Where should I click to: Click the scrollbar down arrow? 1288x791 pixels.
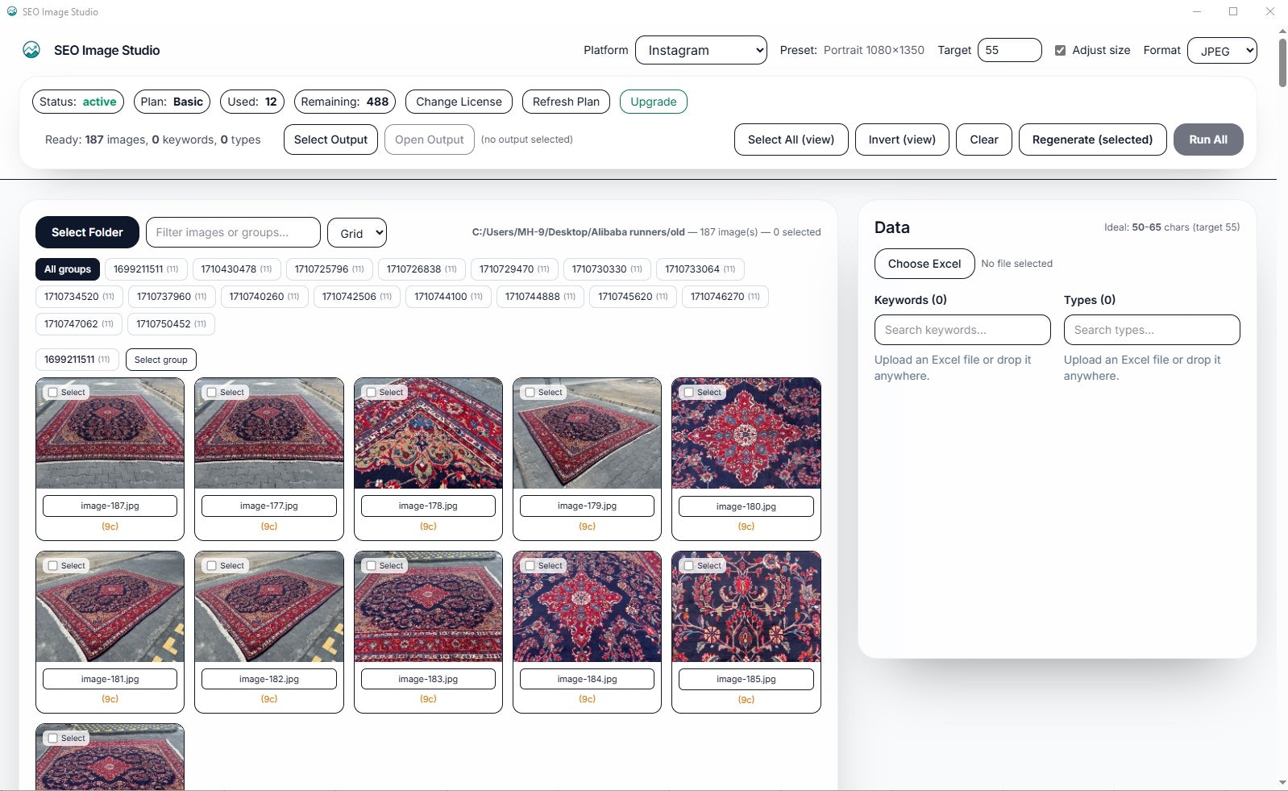1282,783
